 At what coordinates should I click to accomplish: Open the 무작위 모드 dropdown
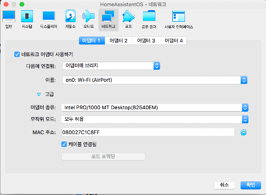pos(155,119)
